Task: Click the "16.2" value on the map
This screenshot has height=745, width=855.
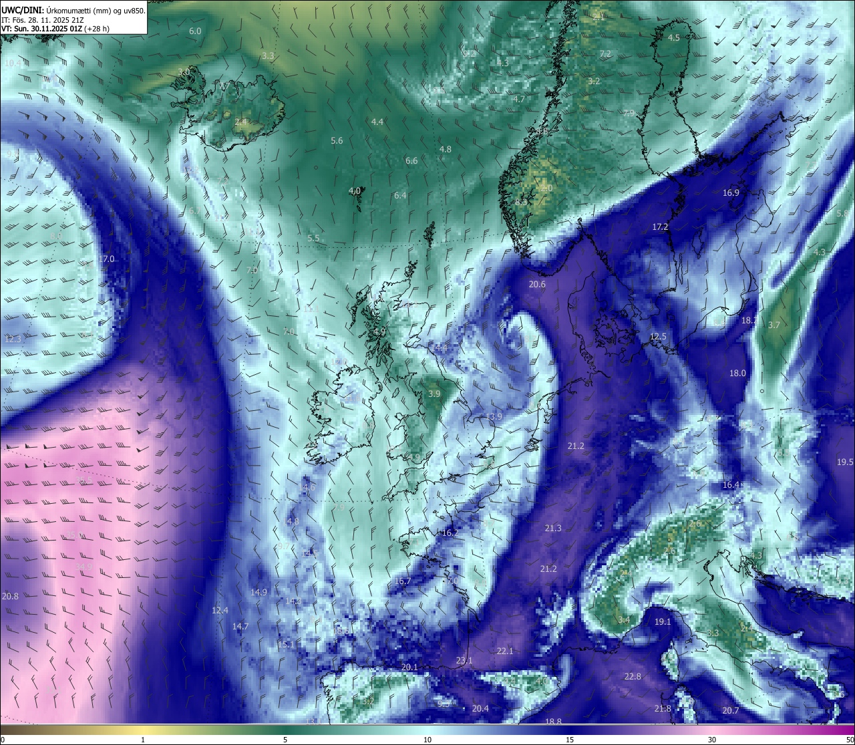Action: pos(450,533)
